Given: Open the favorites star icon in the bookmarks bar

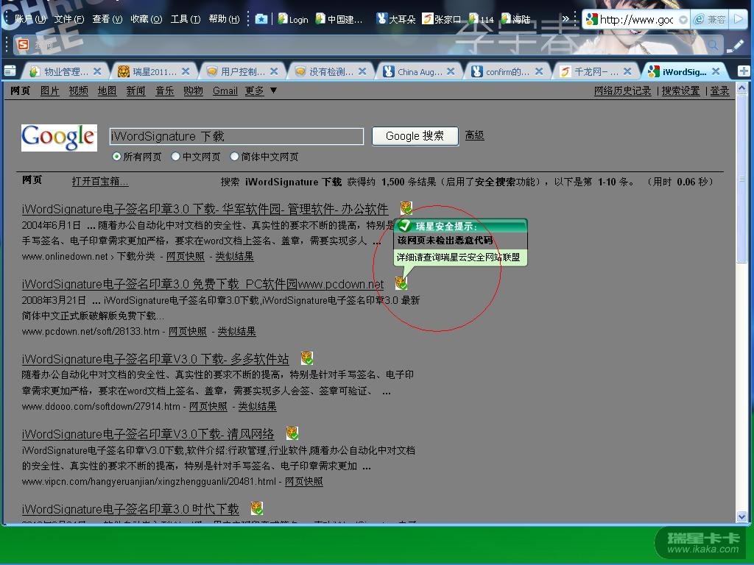Looking at the screenshot, I should 261,19.
